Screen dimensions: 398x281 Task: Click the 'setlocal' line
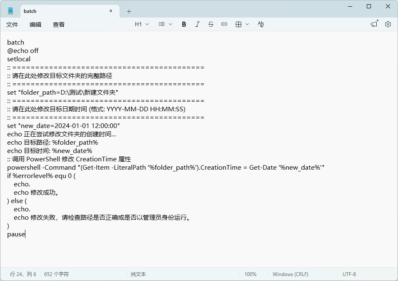19,59
